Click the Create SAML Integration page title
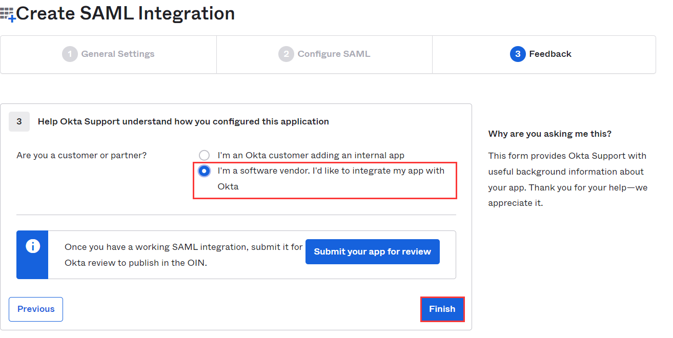673x338 pixels. (x=126, y=13)
